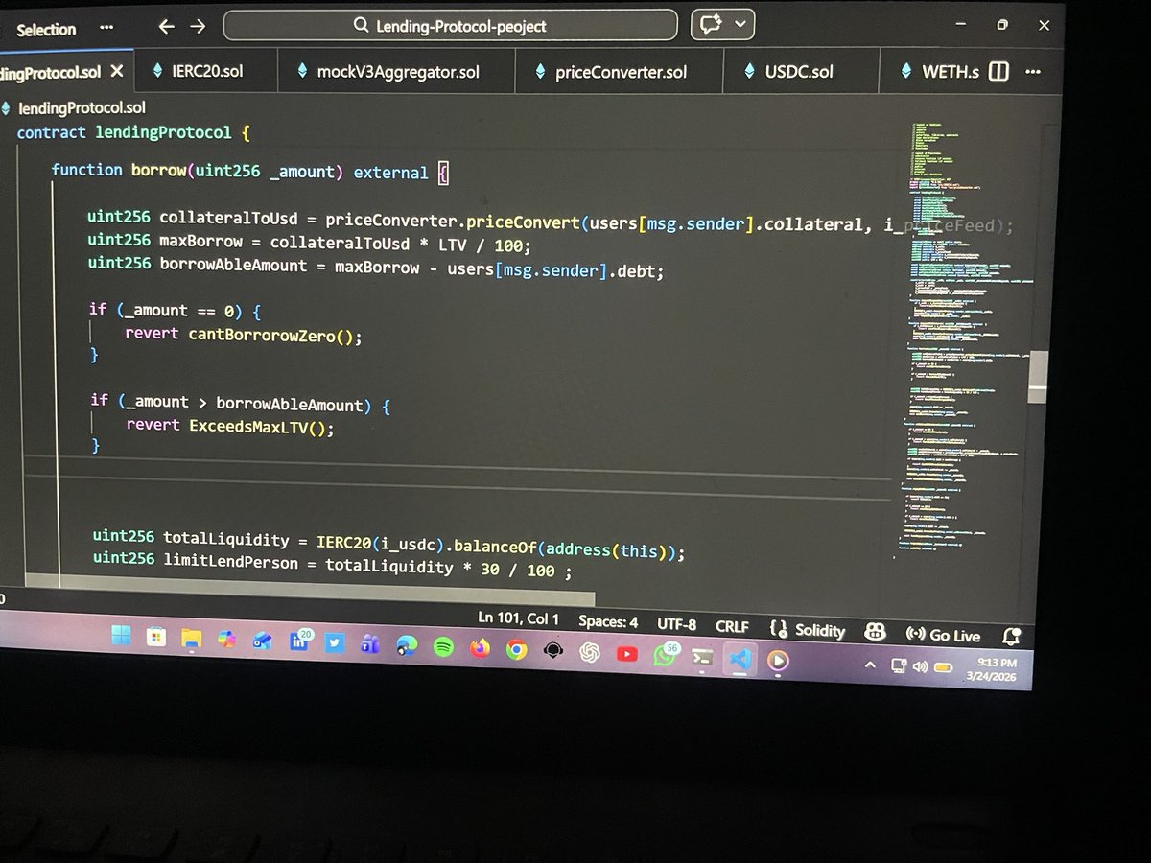Click the uint256 borrowAbleAmount line

tap(375, 267)
